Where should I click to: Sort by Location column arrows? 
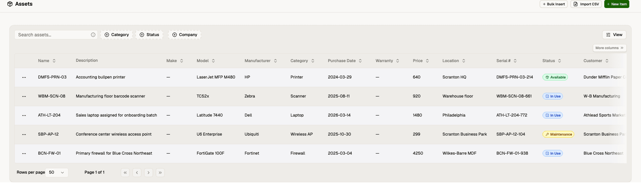click(464, 61)
